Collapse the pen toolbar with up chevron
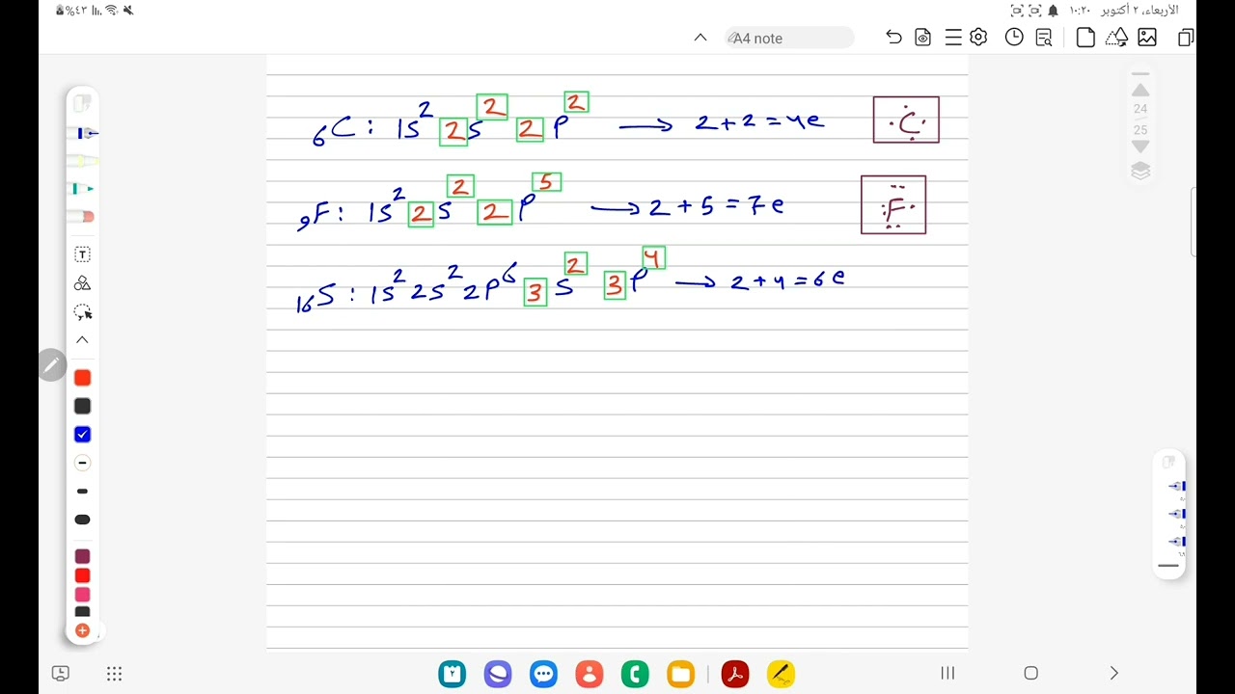 point(82,340)
